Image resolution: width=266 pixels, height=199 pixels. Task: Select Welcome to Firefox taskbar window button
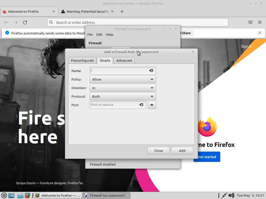58,195
